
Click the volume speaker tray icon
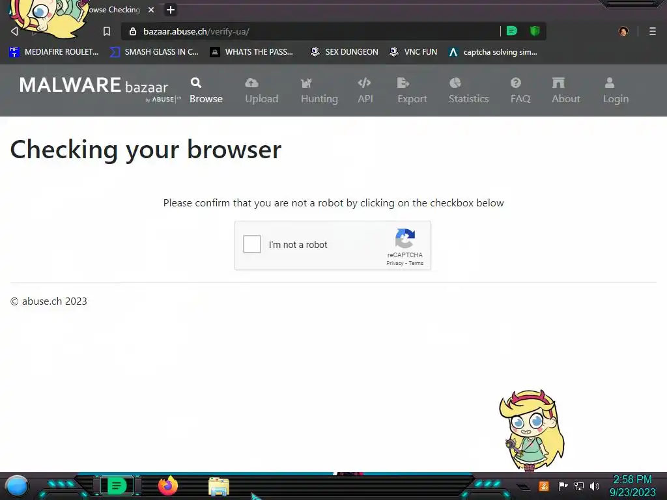tap(595, 486)
